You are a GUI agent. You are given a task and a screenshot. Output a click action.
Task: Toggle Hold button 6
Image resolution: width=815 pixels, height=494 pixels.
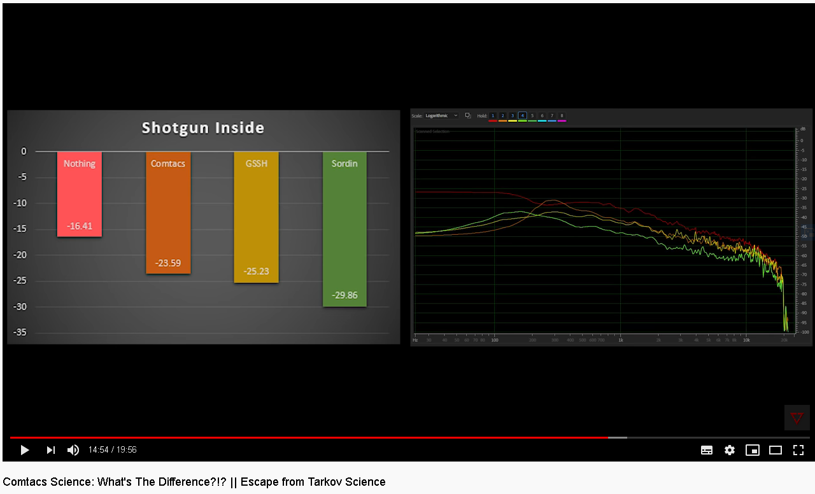coord(542,116)
